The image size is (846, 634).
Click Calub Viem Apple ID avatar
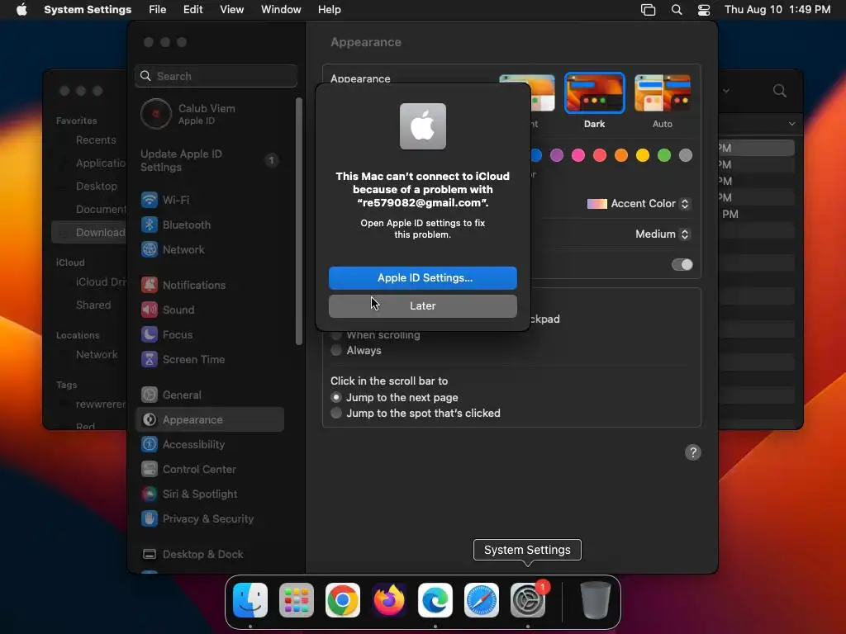pos(156,114)
